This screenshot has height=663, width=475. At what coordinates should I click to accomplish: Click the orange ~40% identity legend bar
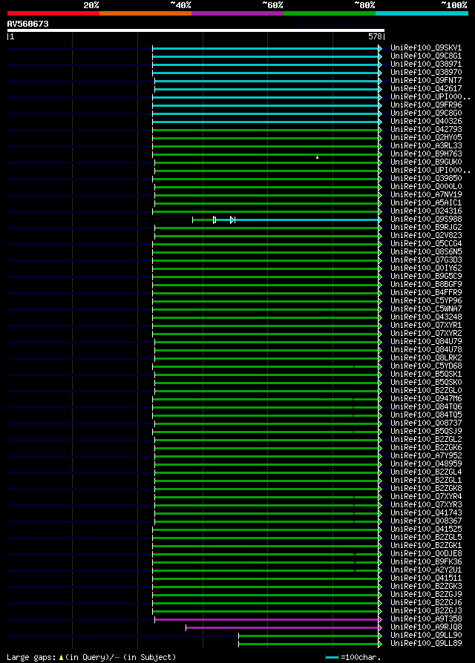(x=145, y=13)
